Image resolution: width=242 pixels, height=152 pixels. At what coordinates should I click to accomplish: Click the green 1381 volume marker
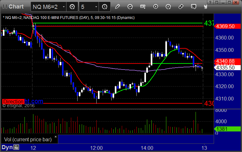[227, 129]
